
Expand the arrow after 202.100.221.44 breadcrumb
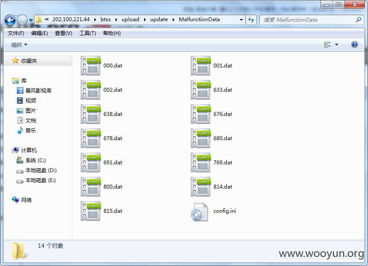[x=95, y=20]
